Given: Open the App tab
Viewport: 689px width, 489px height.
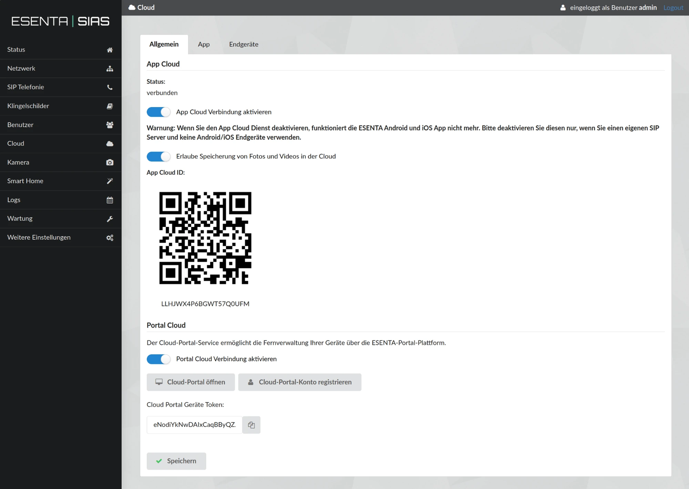Looking at the screenshot, I should point(204,44).
